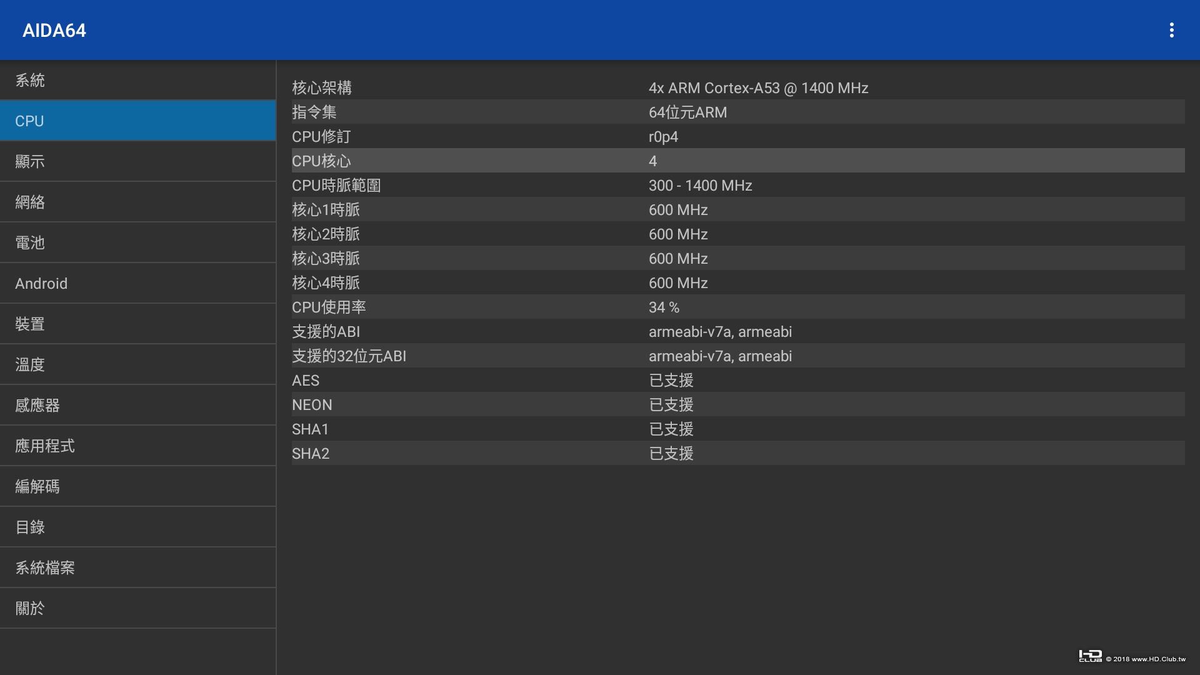This screenshot has width=1200, height=675.
Task: Select the highlighted CPU核心 row
Action: coord(738,161)
